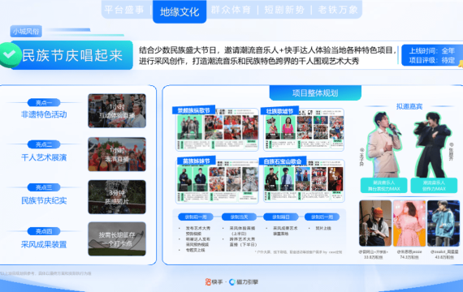
Task: Select the 白族石宝山歌会 card
Action: click(303, 180)
